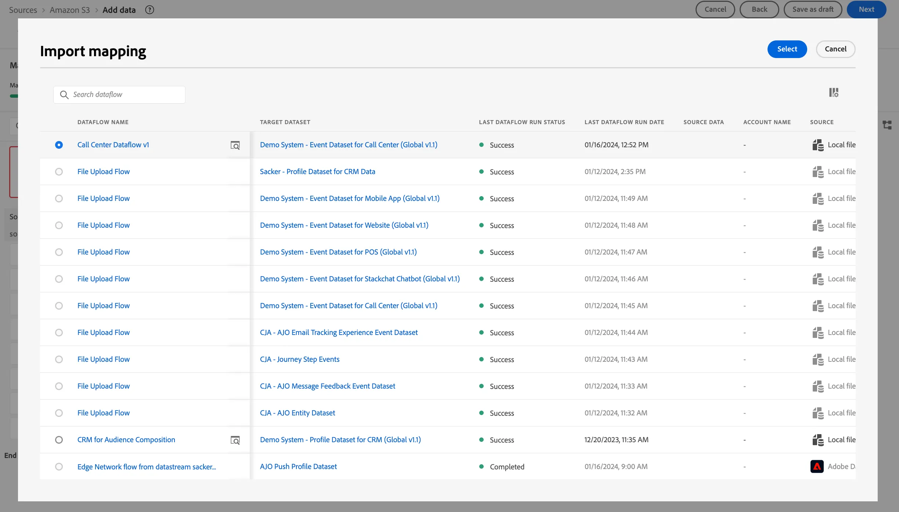Click Sources in breadcrumb
Screen dimensions: 899x512
pyautogui.click(x=23, y=10)
